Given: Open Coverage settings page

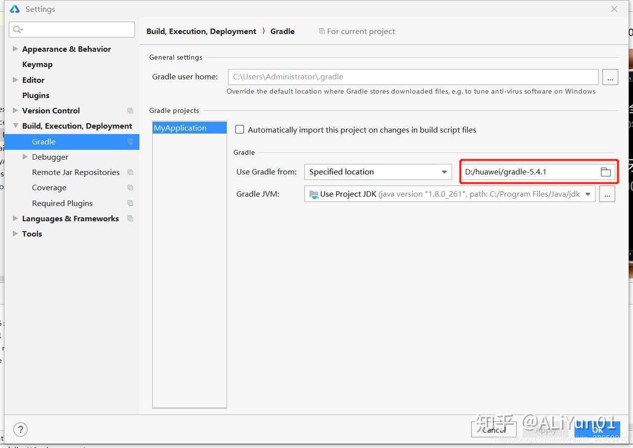Looking at the screenshot, I should 49,188.
